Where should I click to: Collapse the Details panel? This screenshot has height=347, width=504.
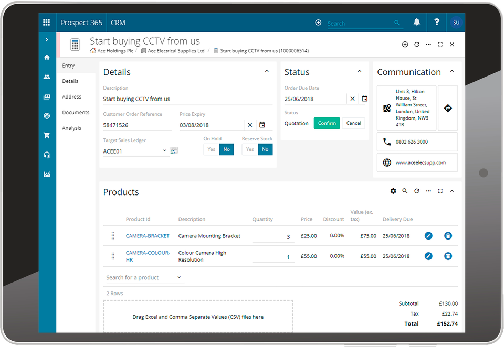pos(267,71)
